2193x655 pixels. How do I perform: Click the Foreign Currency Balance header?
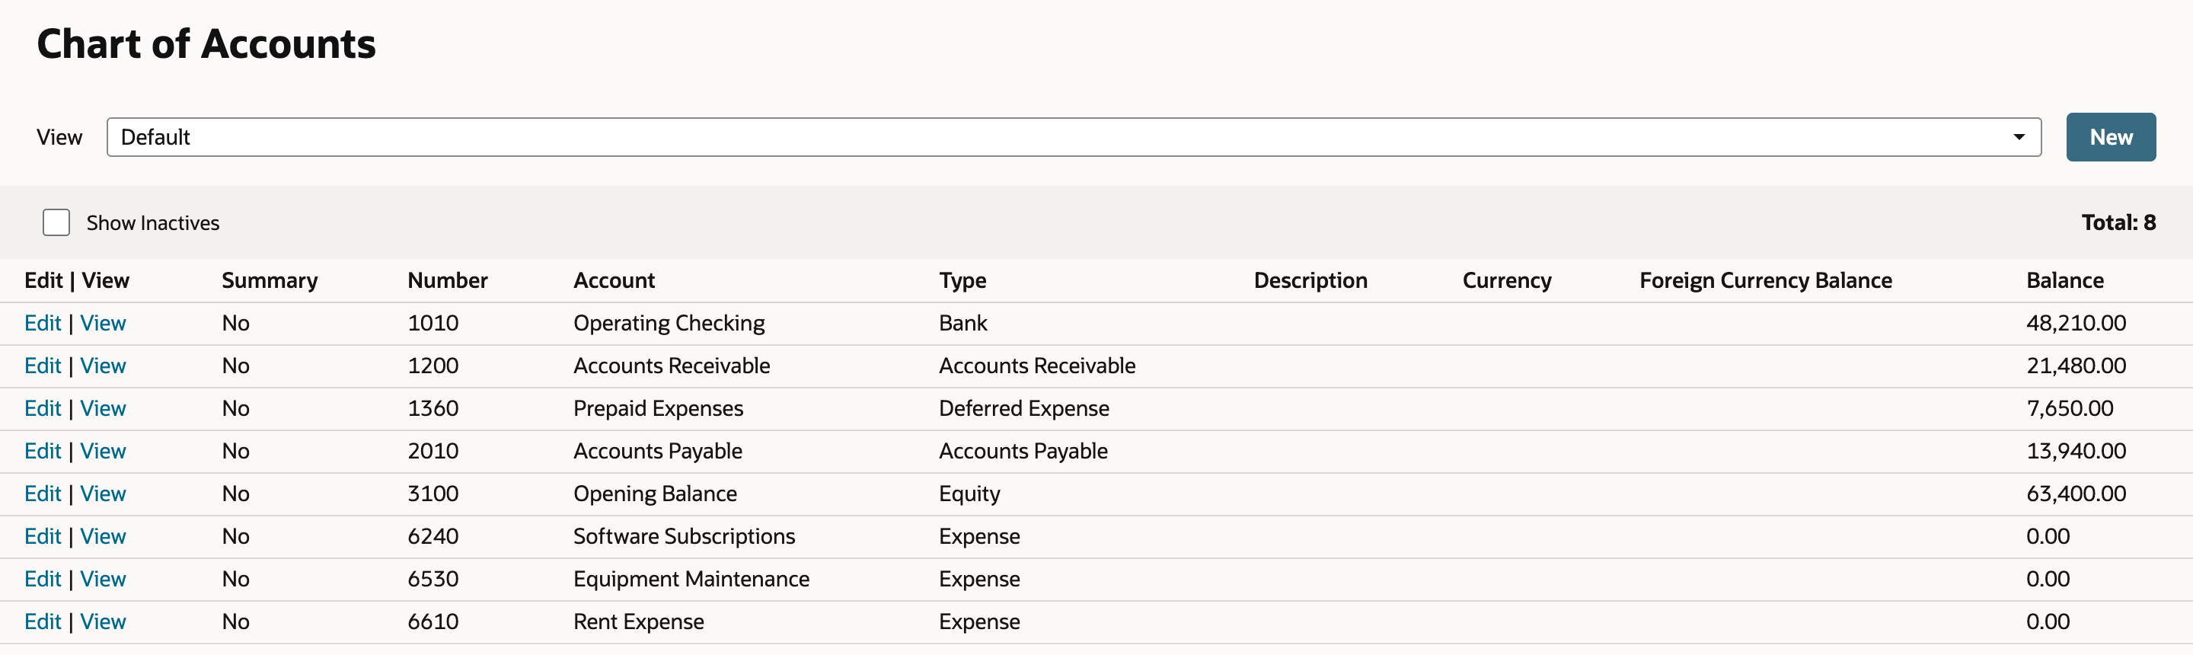(x=1766, y=280)
